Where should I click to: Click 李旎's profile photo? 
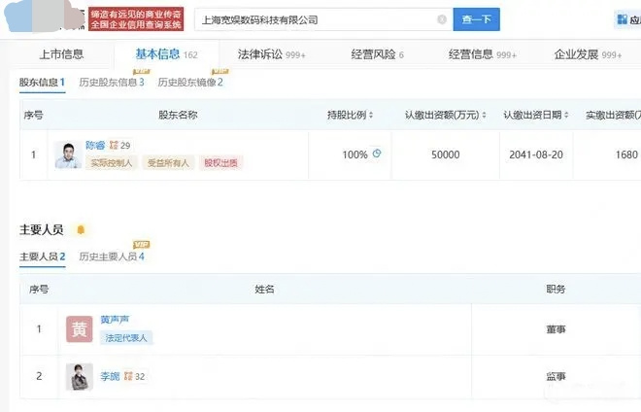[80, 376]
